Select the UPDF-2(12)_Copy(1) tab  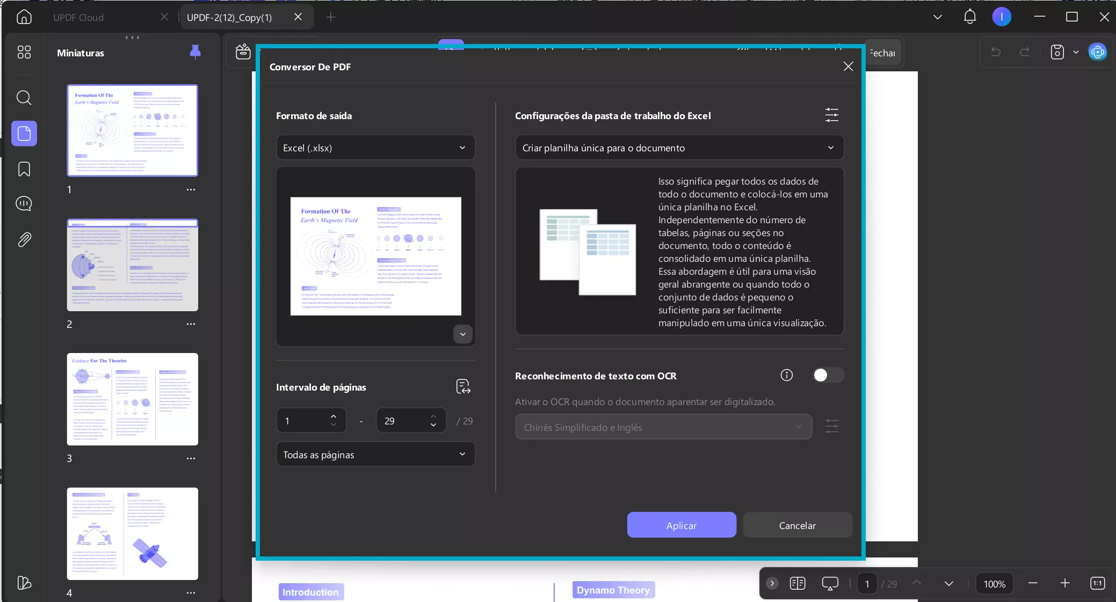tap(229, 17)
